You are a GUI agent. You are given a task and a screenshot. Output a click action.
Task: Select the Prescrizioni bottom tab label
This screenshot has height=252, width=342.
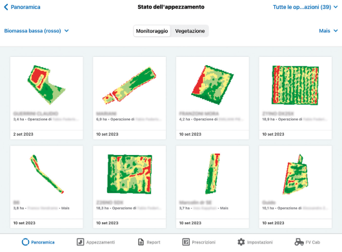(203, 242)
